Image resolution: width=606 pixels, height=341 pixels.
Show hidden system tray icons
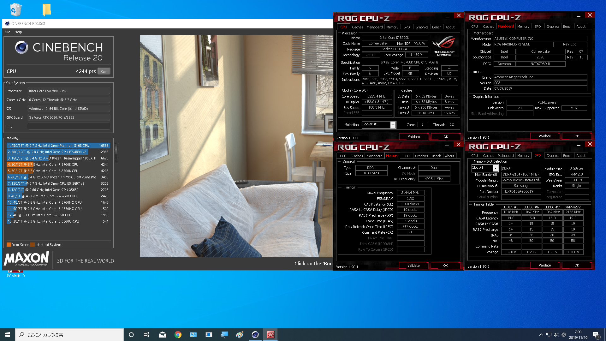(x=541, y=335)
